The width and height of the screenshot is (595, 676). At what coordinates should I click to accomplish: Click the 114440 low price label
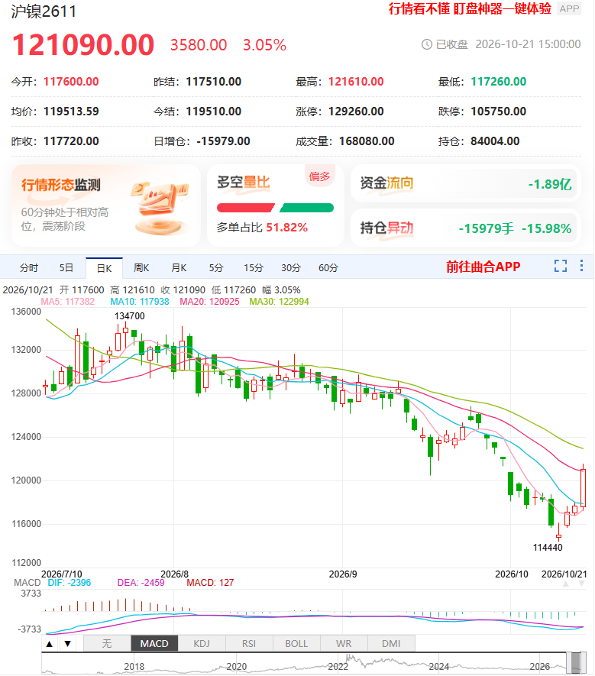pyautogui.click(x=548, y=548)
